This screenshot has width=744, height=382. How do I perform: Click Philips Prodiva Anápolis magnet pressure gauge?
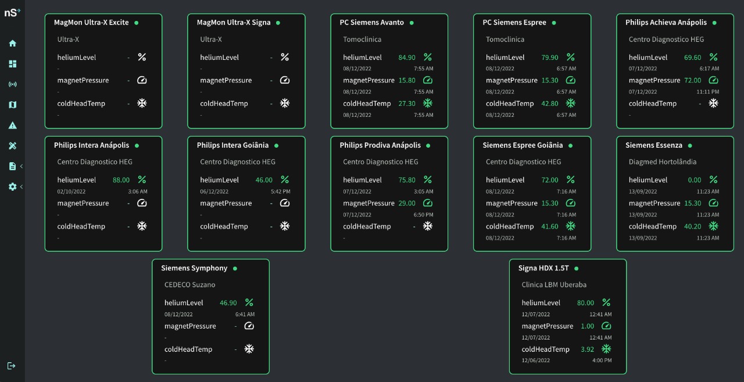(428, 203)
